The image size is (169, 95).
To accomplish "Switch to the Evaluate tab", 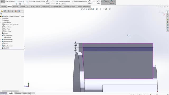I will point(16,6).
